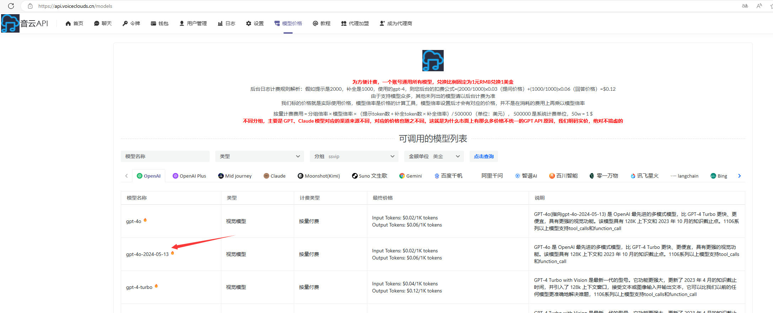
Task: Focus the 模型名称 search field
Action: point(165,156)
